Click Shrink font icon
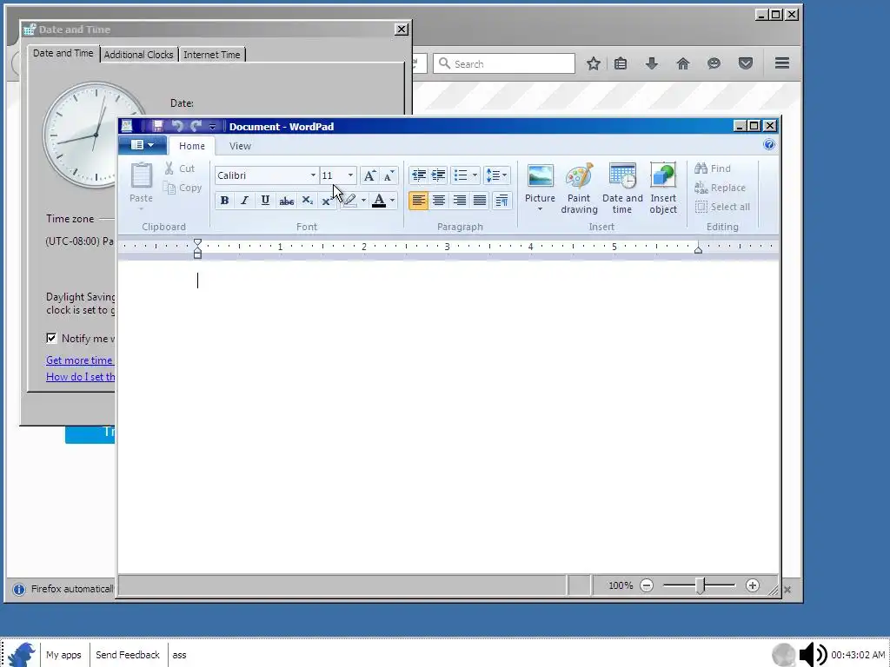Image resolution: width=890 pixels, height=667 pixels. point(389,175)
